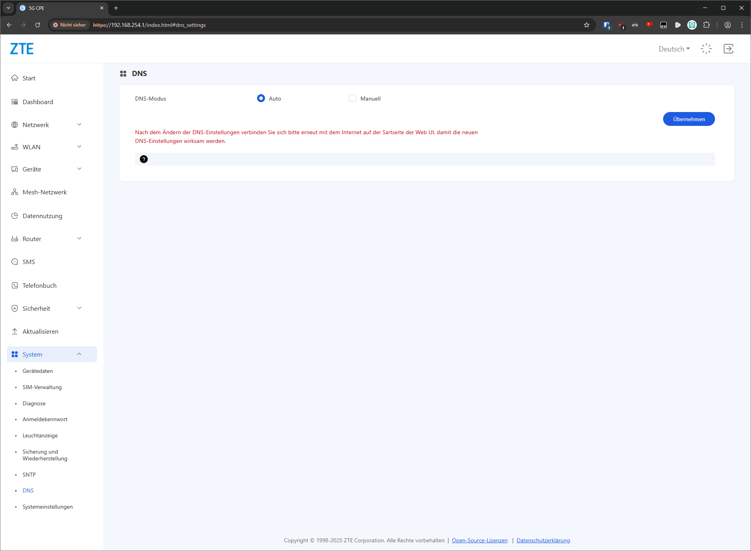Open Leuchtanzeige menu item
This screenshot has height=551, width=751.
point(40,435)
